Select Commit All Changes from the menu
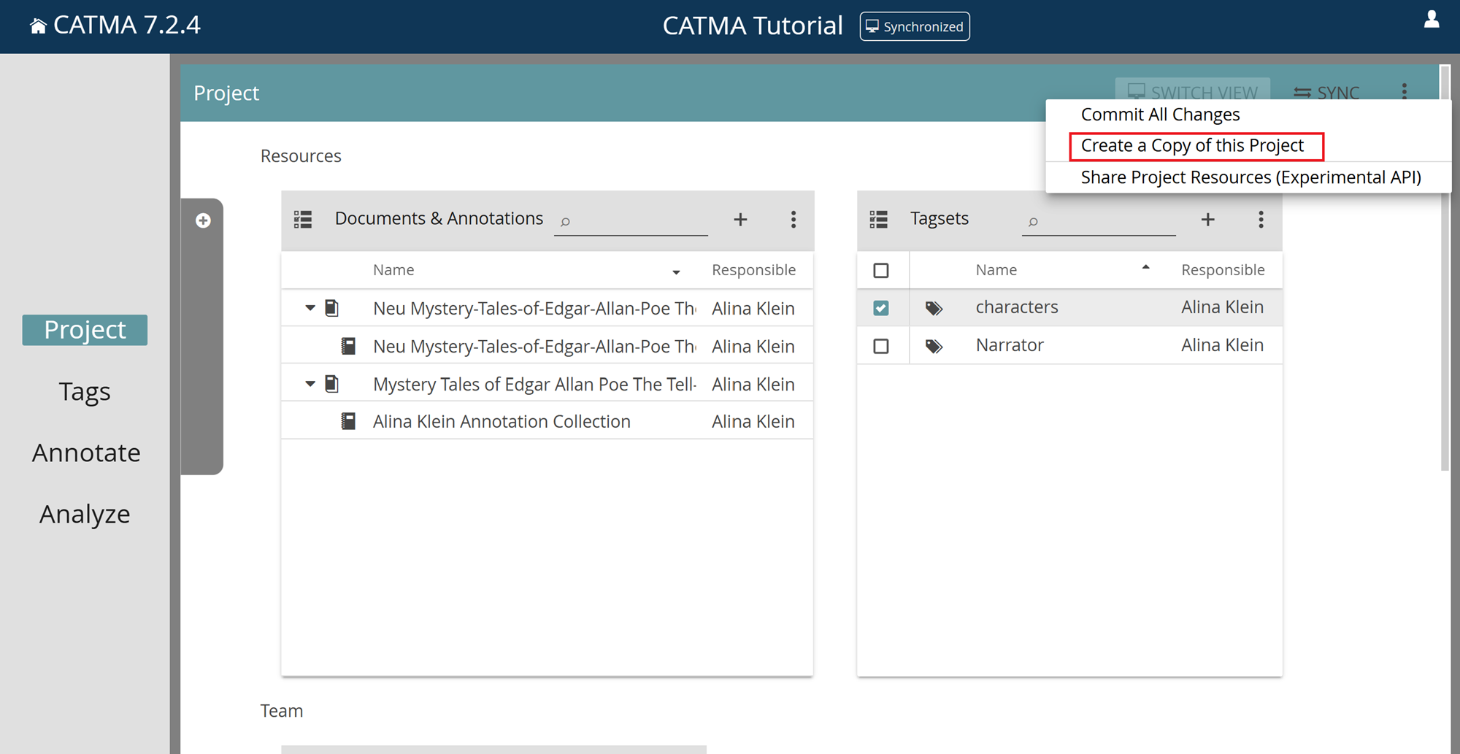 (1160, 114)
